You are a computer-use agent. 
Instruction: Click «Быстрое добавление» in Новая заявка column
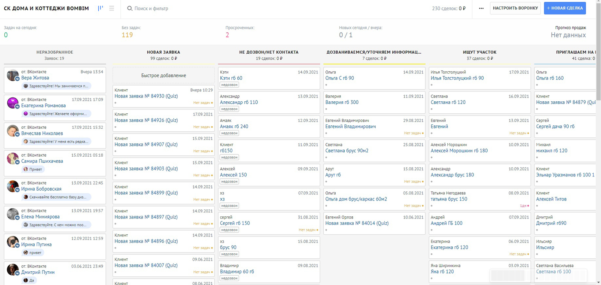pos(164,76)
